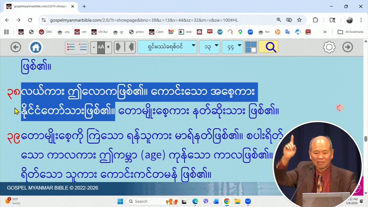This screenshot has height=207, width=368.
Task: Open Chrome extensions puzzle icon
Action: click(x=315, y=20)
